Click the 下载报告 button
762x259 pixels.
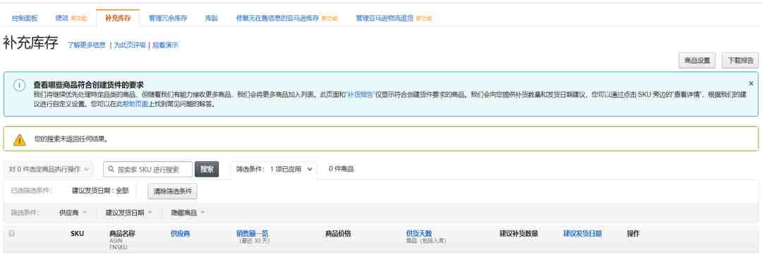(739, 61)
